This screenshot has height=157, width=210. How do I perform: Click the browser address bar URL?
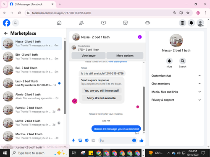tap(62, 13)
